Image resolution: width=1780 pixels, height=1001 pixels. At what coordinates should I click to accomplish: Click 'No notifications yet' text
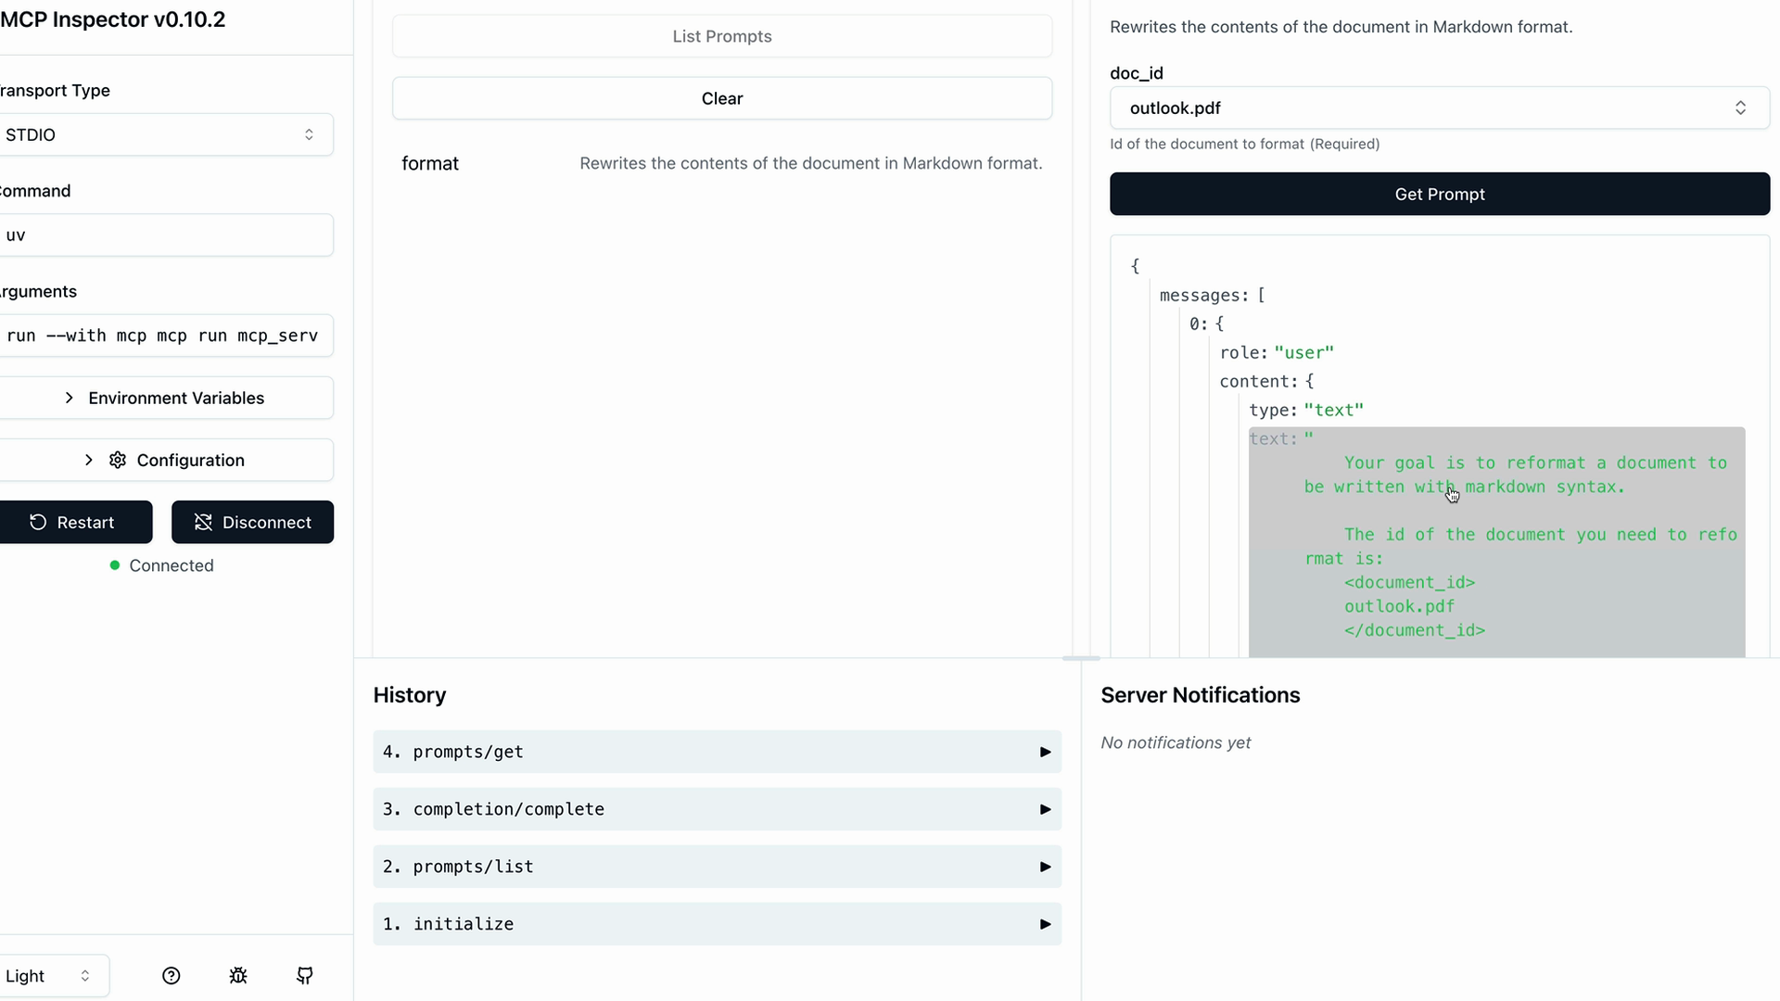point(1176,742)
